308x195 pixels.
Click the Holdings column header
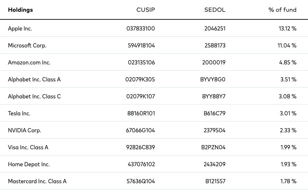(20, 10)
